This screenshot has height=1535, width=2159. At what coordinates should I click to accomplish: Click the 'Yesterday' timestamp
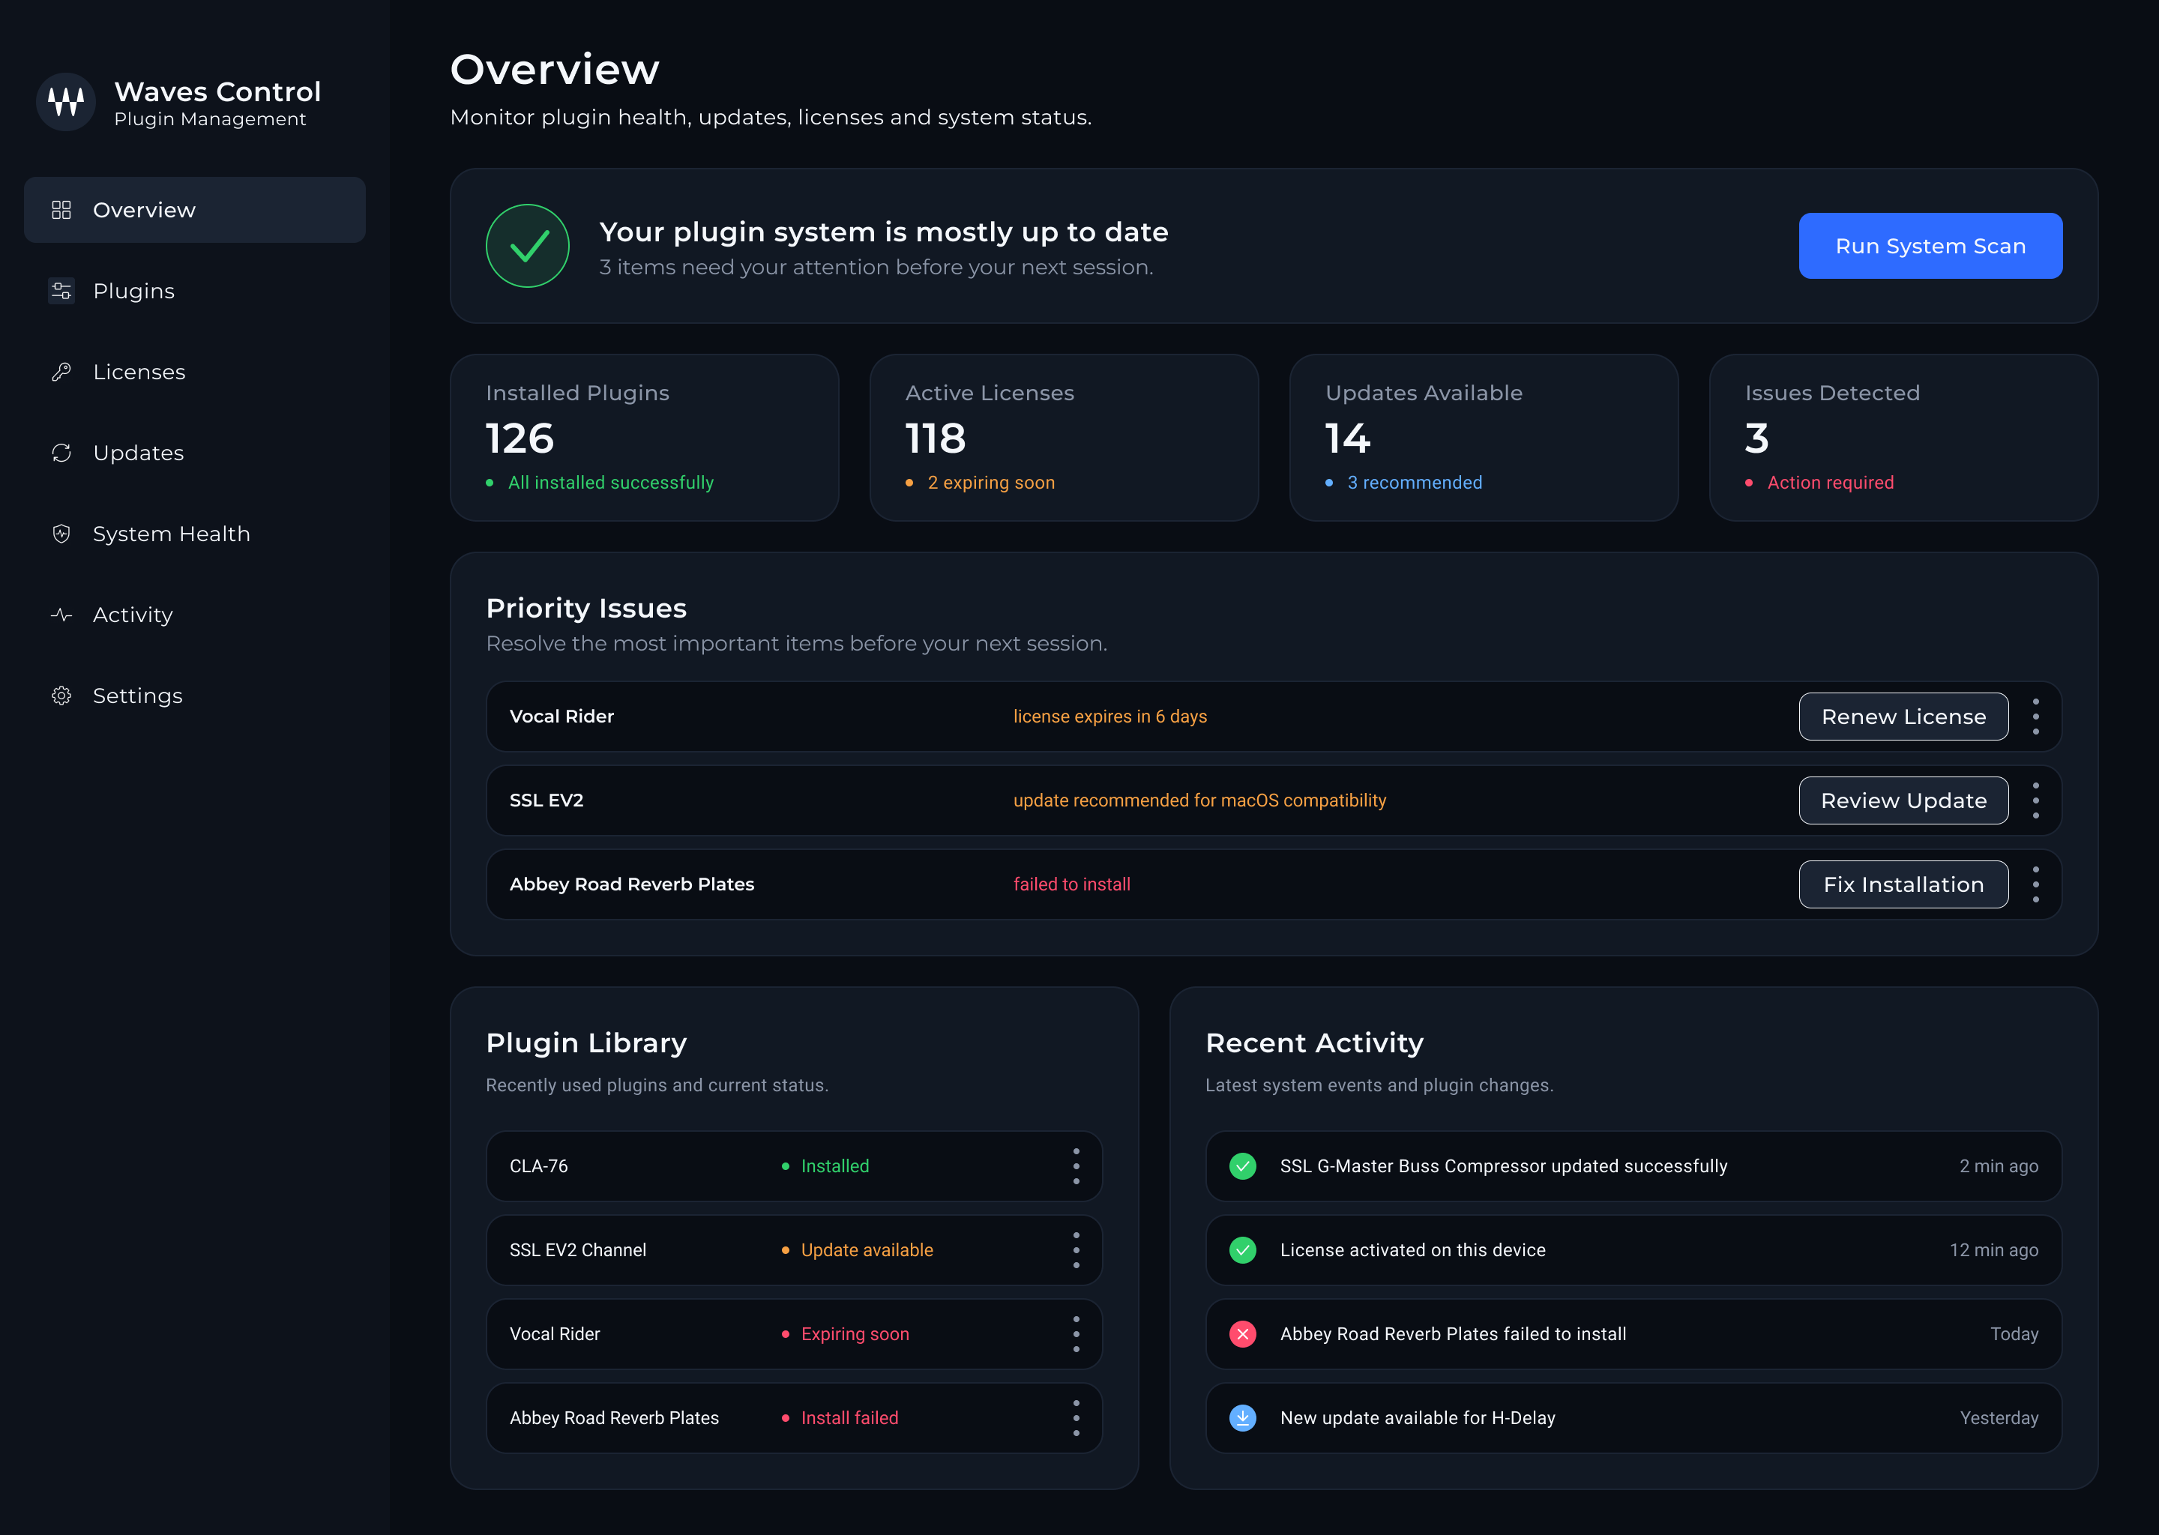pos(1999,1418)
